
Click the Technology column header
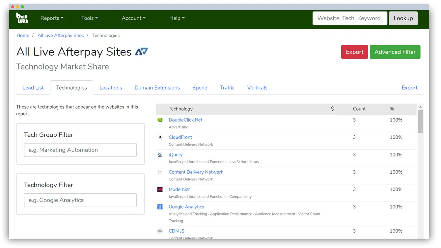[180, 109]
